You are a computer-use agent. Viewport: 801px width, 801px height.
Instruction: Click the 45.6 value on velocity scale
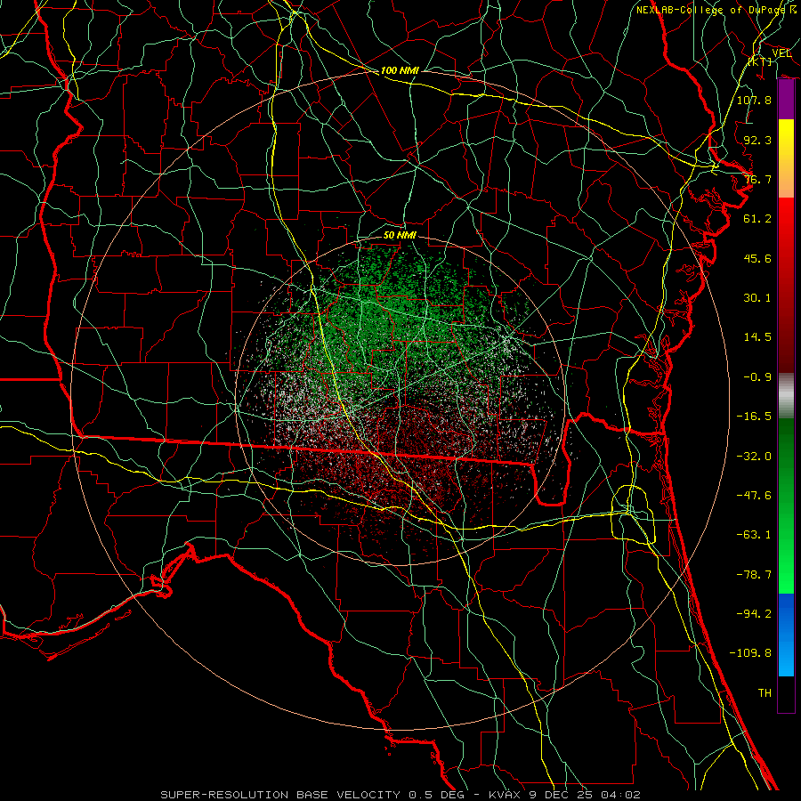[757, 258]
